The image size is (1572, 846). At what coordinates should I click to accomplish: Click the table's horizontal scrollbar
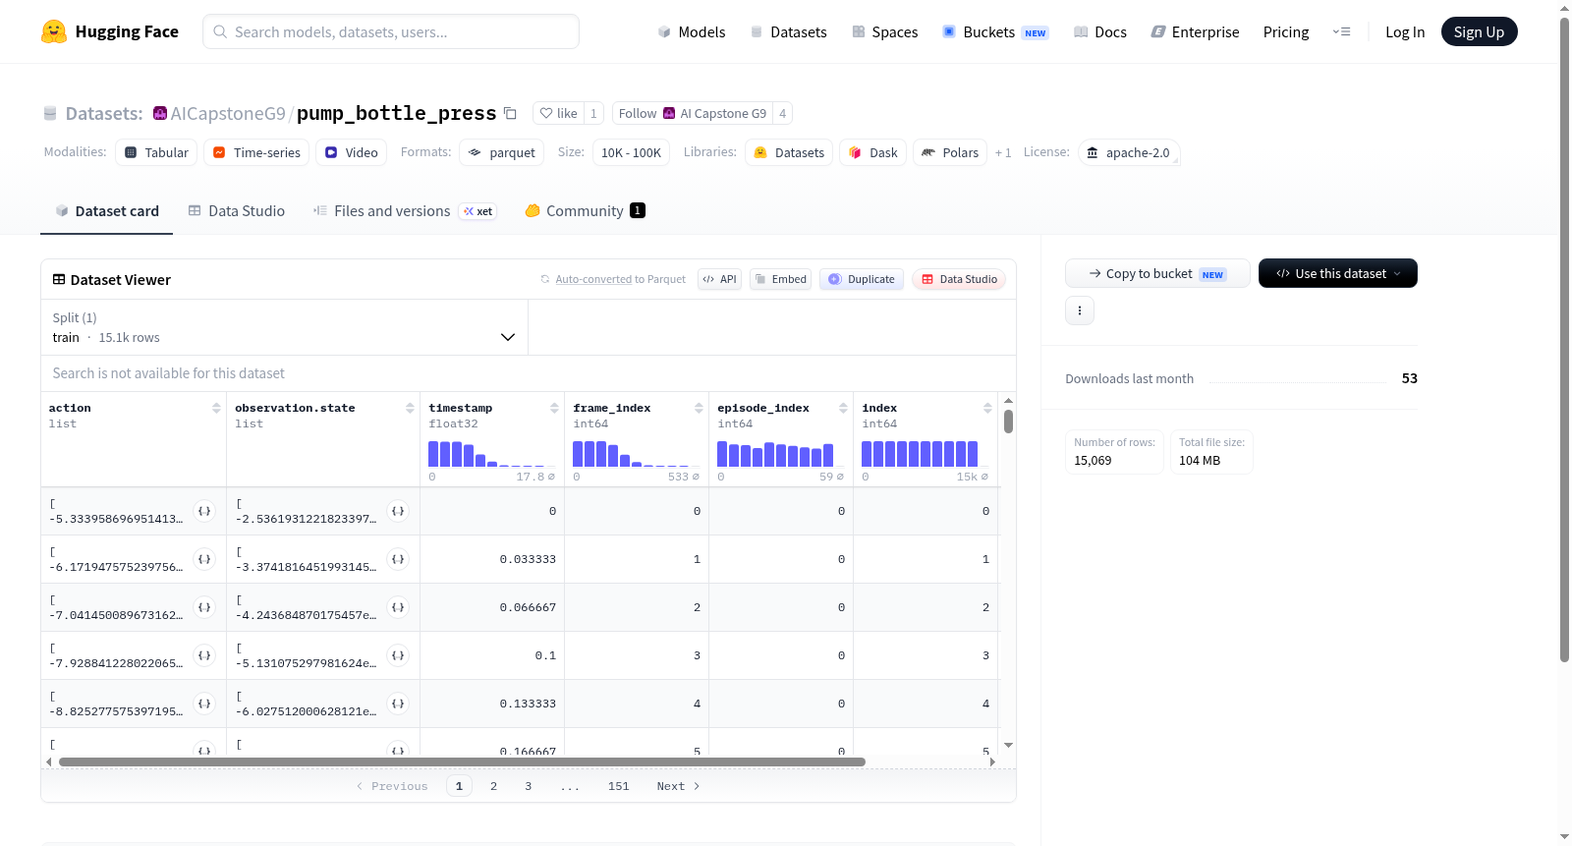pos(462,761)
